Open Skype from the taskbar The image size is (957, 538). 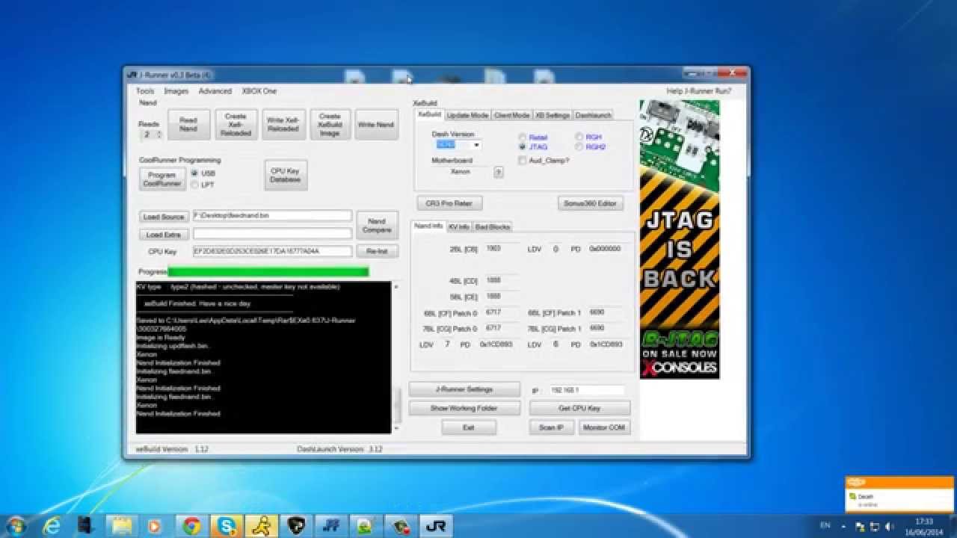point(226,525)
